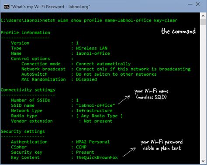Click the arrow pointing to Wi-Fi password
207x165 pixels.
coord(130,152)
